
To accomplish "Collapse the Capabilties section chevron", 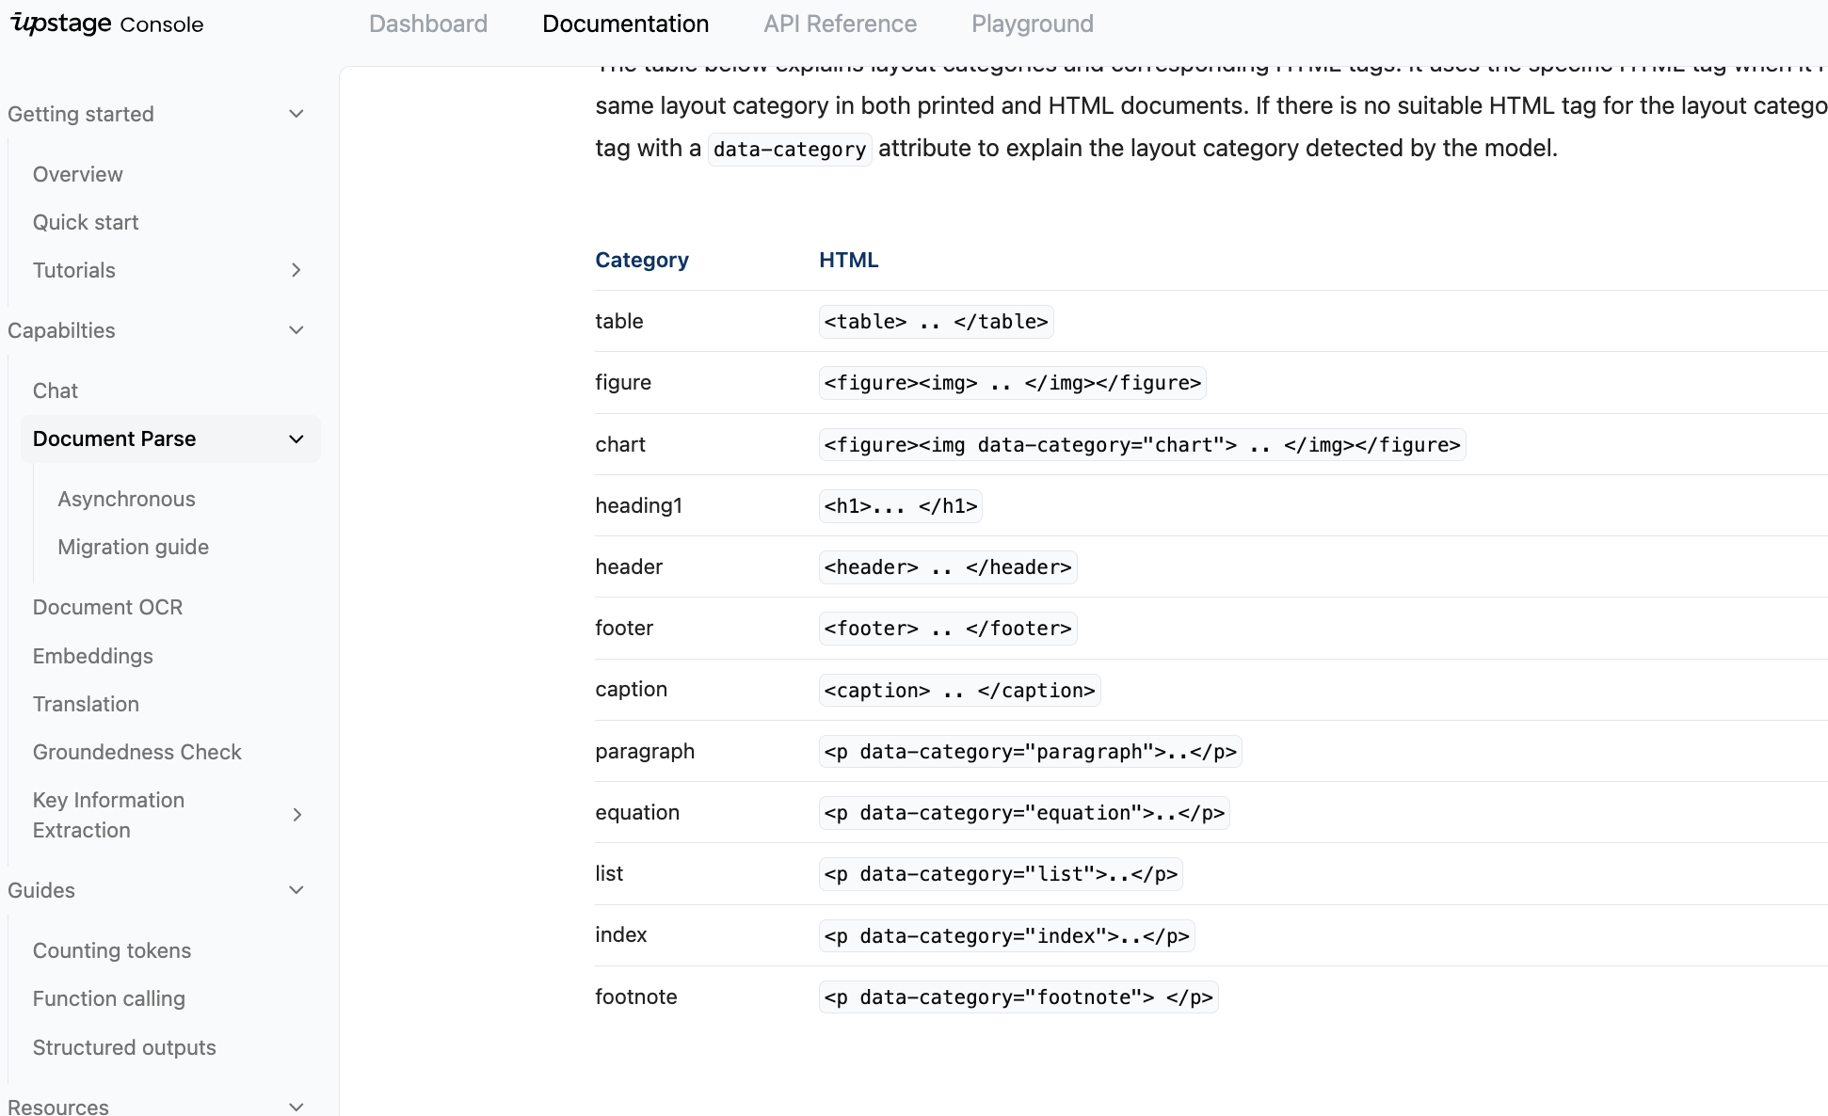I will point(296,330).
